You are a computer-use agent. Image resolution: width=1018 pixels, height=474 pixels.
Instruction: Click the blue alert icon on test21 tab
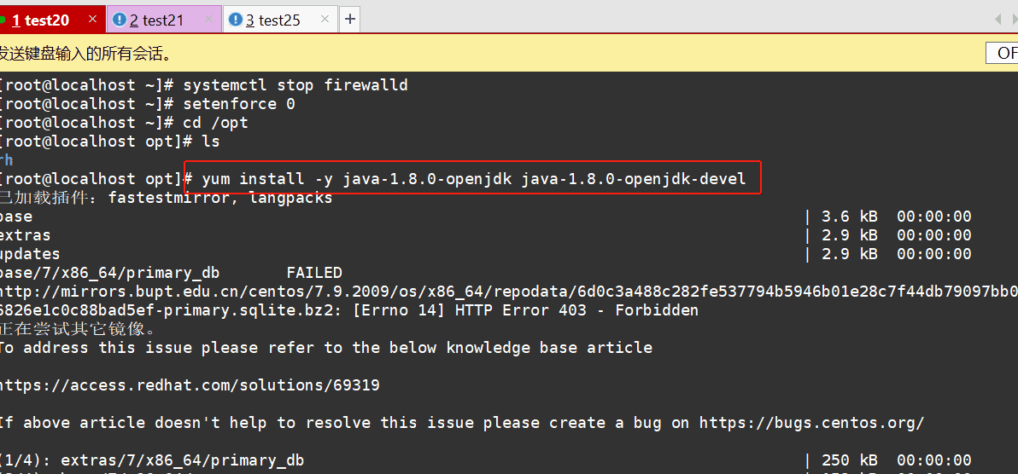click(119, 20)
